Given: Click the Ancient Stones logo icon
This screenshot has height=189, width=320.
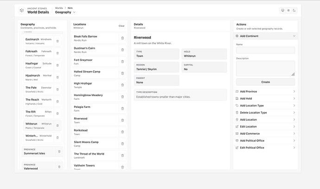Looking at the screenshot, I should pyautogui.click(x=22, y=10).
